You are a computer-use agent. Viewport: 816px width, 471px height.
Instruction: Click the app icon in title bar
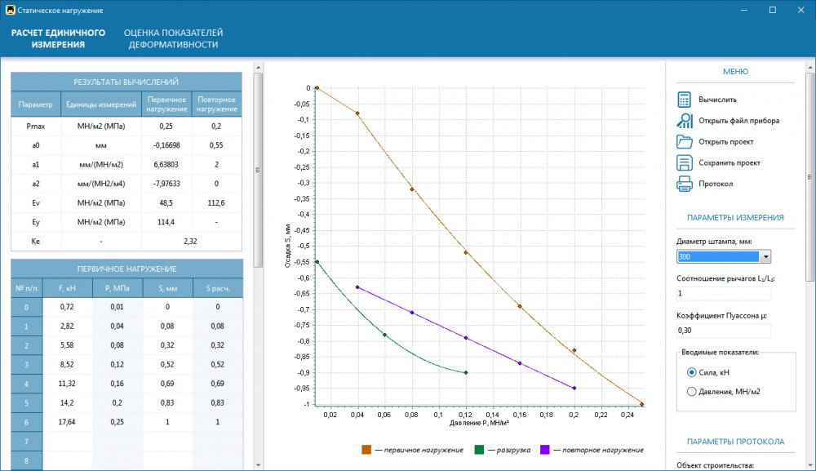[x=9, y=10]
